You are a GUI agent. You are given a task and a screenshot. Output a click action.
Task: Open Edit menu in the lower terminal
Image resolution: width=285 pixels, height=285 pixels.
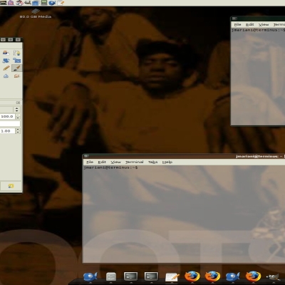(x=102, y=162)
